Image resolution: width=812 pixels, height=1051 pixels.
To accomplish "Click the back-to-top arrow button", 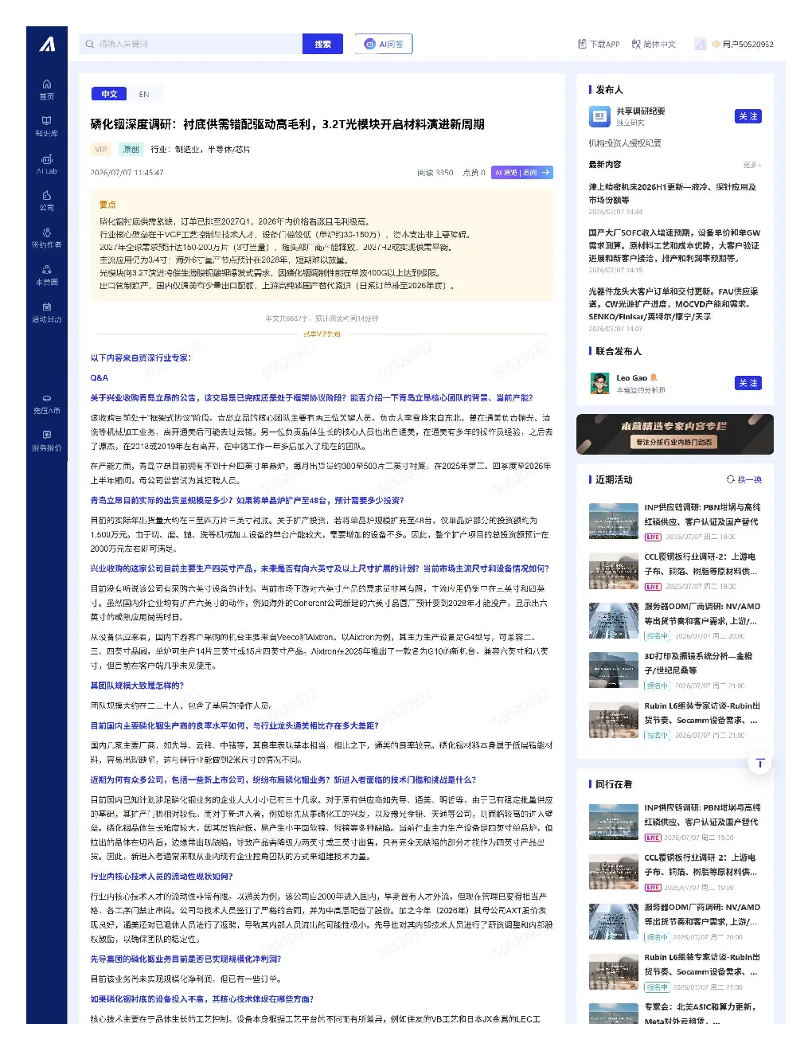I will pos(759,764).
